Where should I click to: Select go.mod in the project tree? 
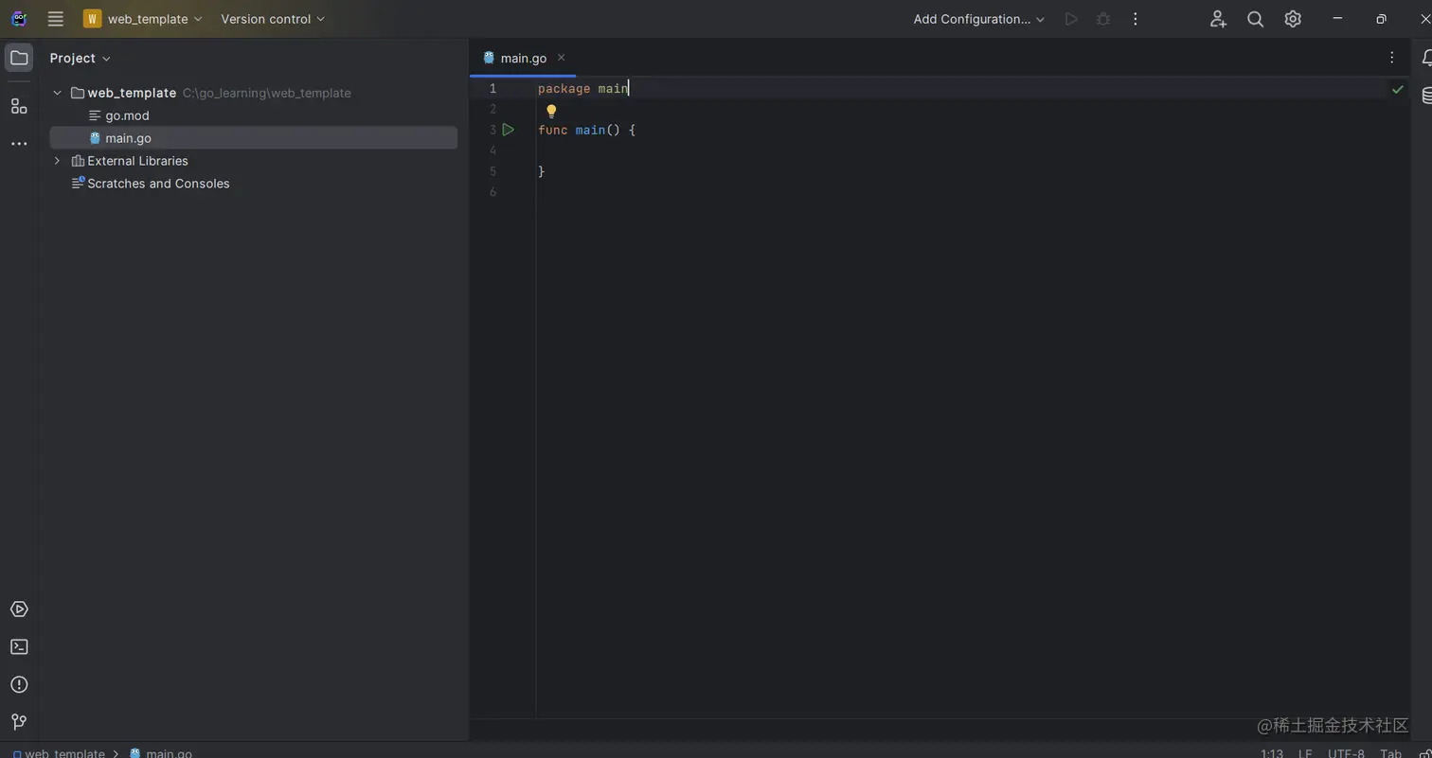click(127, 115)
